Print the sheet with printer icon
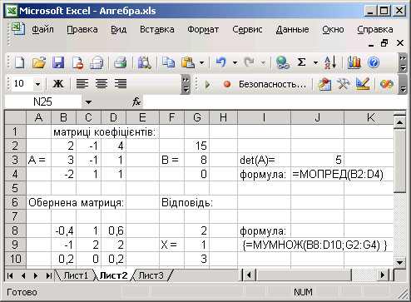Viewport: 411px width, 302px height. tap(120, 62)
